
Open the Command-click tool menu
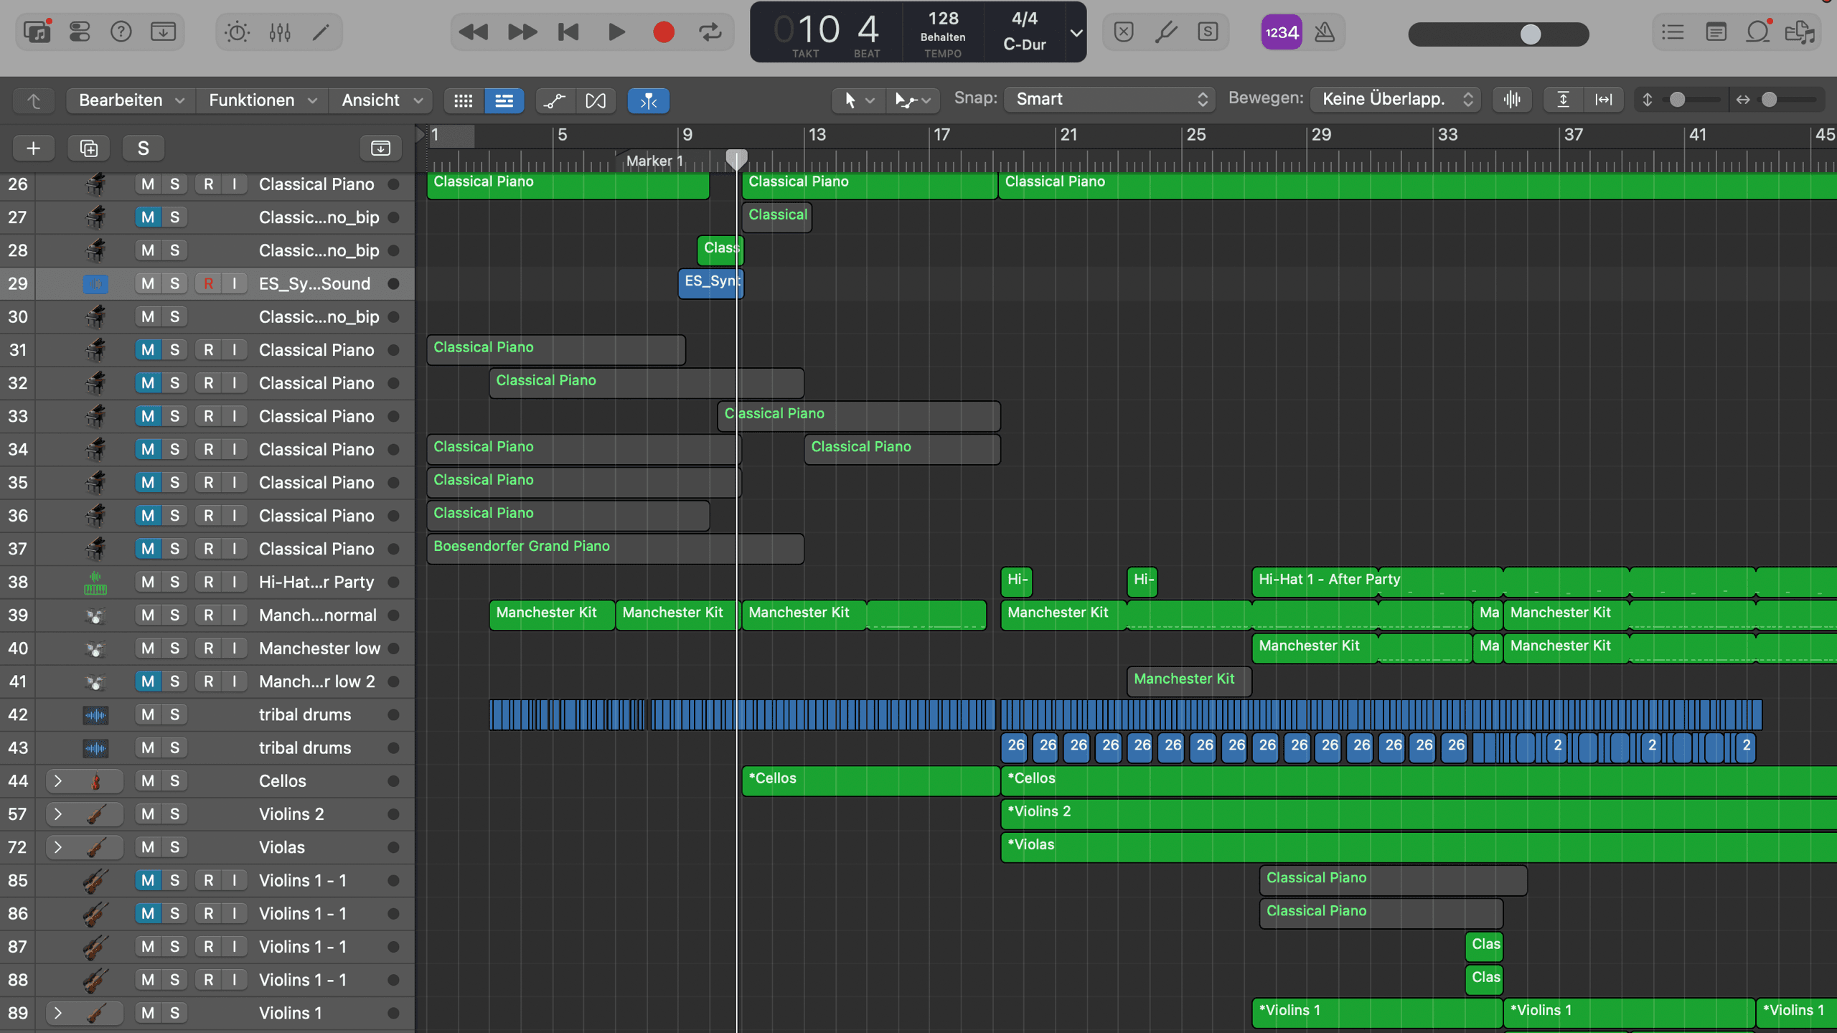coord(912,100)
